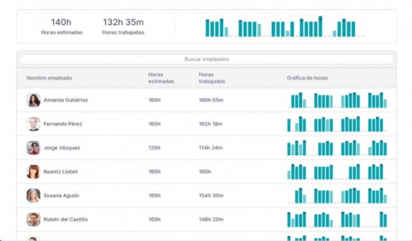This screenshot has height=241, width=412.
Task: Click 154h 30m worked hours for Susana
Action: point(211,196)
